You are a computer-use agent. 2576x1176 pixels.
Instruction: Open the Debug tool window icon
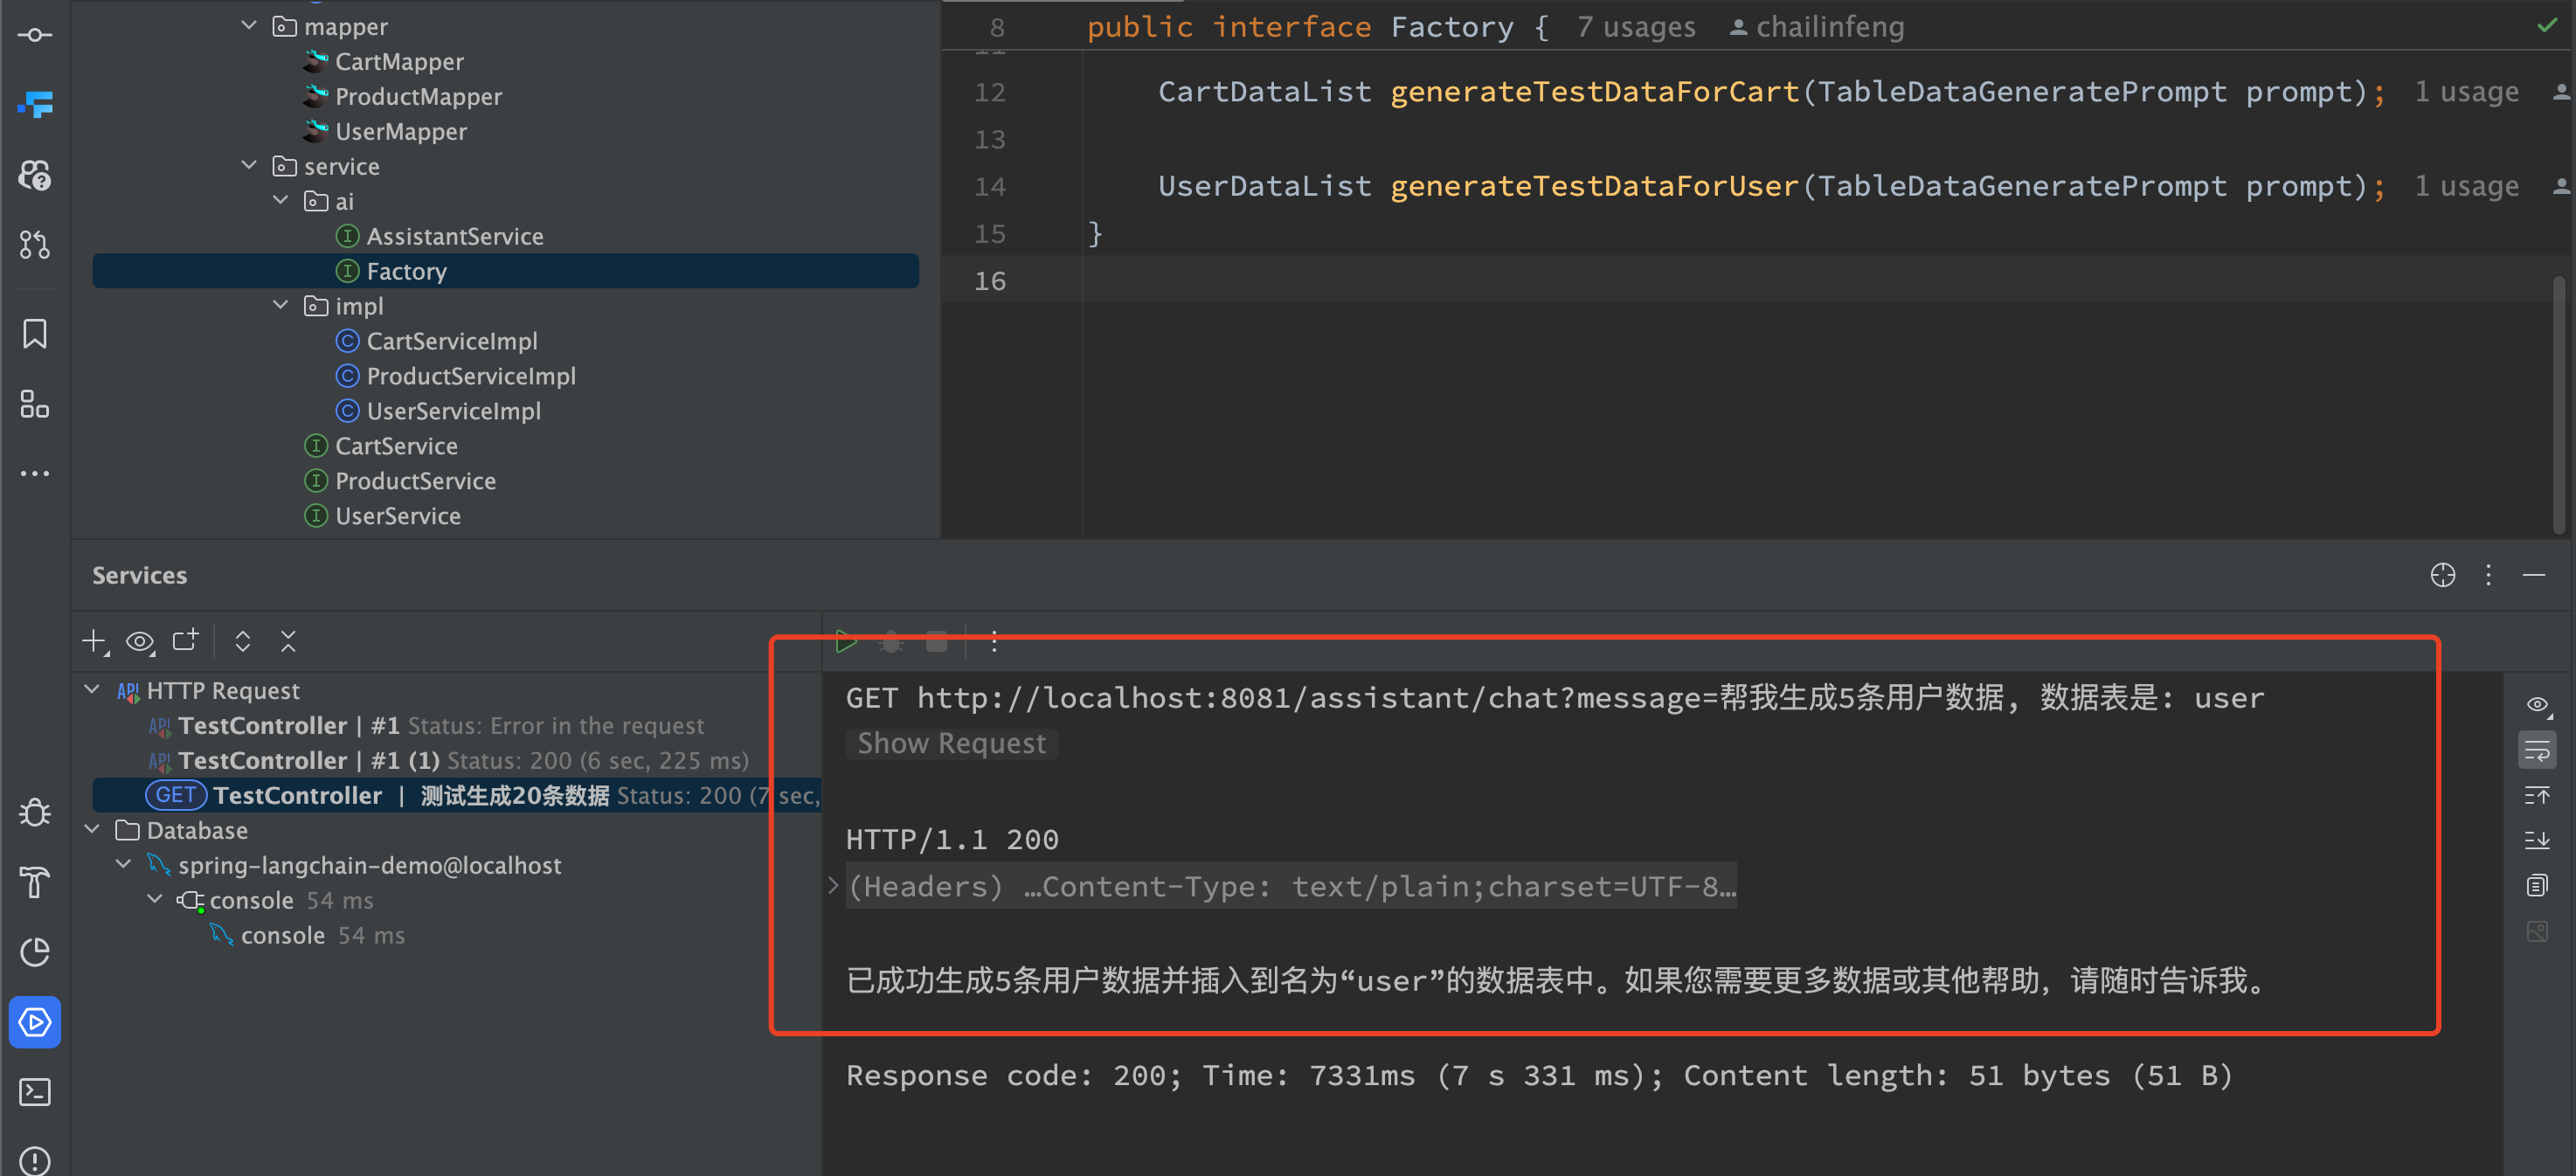(x=35, y=812)
